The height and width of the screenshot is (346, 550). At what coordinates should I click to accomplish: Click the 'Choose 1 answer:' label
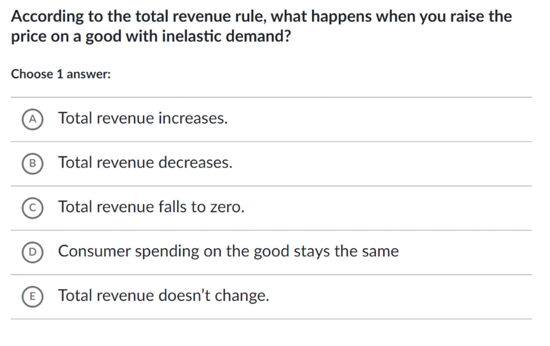click(61, 74)
